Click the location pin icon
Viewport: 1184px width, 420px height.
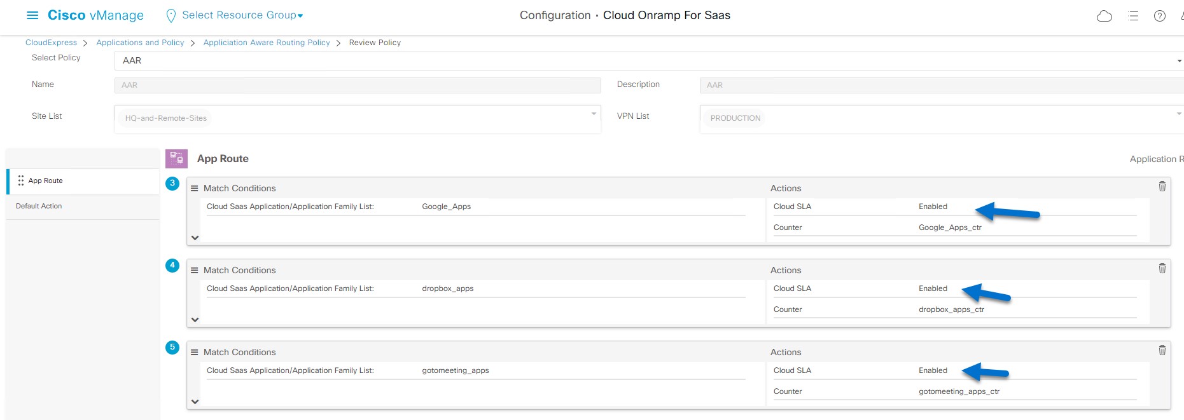pos(171,15)
